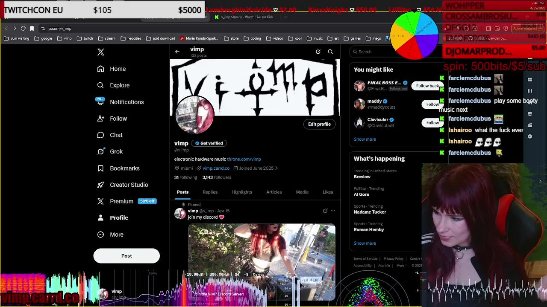Image resolution: width=547 pixels, height=307 pixels.
Task: Open the games bookmarks folder
Action: (x=352, y=38)
